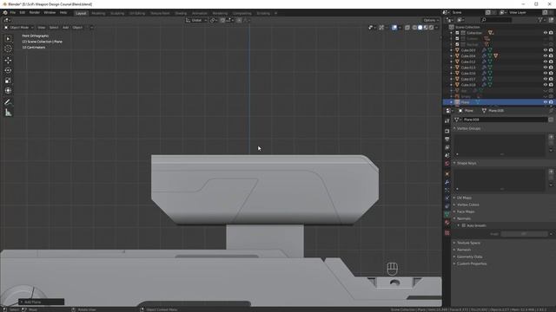
Task: Add a new vertex group
Action: [551, 137]
